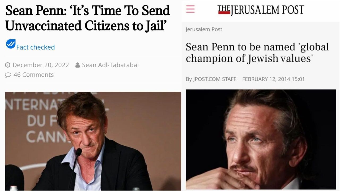Open the 'global champion of Jewish values' headline
The image size is (340, 191).
[257, 53]
